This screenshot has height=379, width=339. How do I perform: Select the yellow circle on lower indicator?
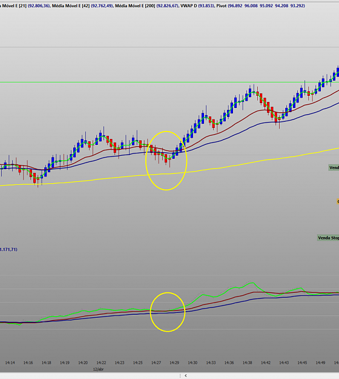[168, 312]
